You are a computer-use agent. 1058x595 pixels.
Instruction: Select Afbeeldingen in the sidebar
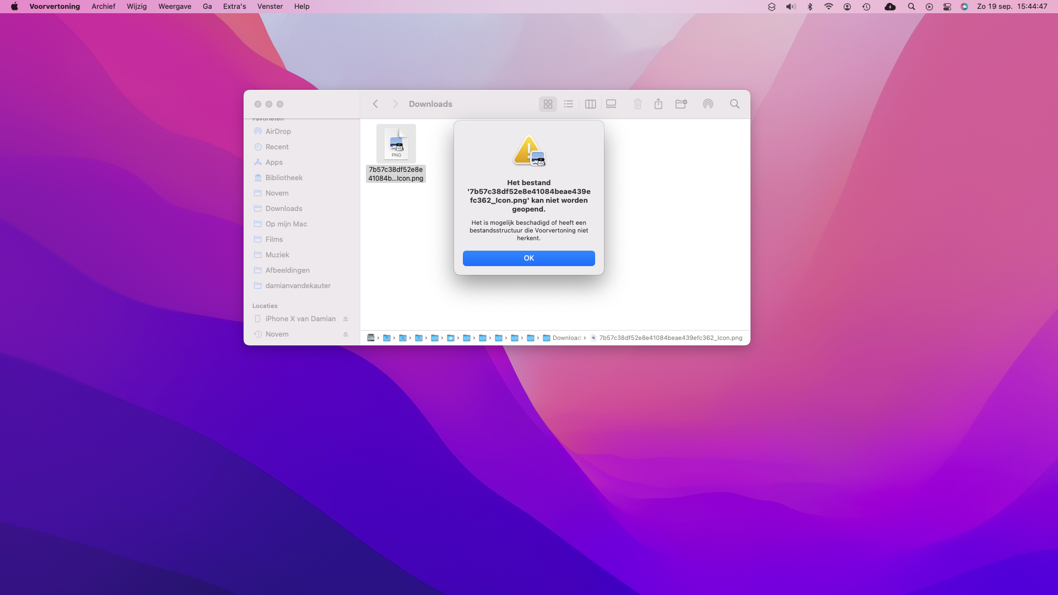pos(301,271)
